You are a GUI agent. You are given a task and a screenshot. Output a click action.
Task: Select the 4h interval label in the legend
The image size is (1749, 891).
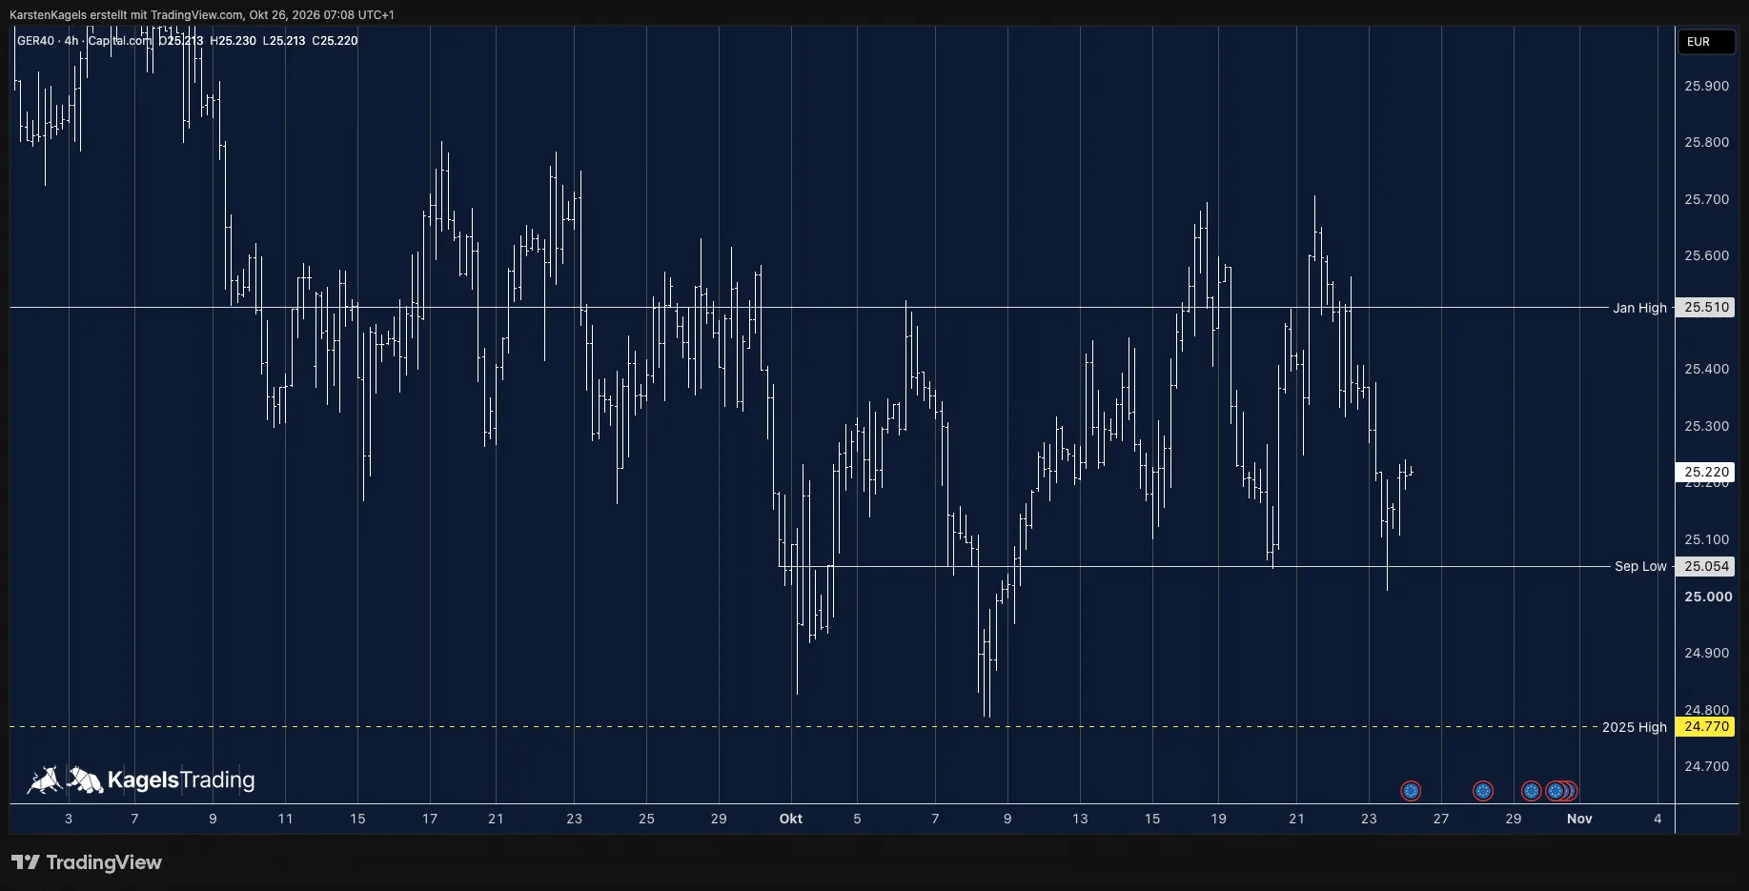[71, 41]
